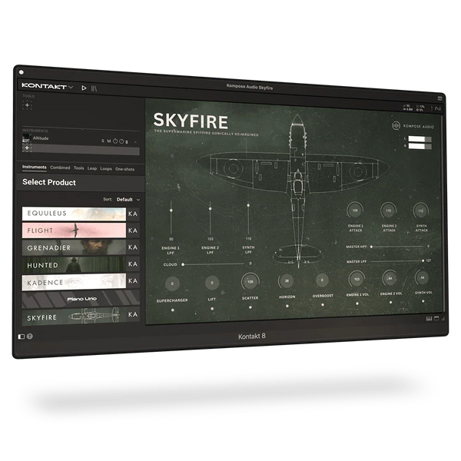Toggle the dot under Supercharger

pyautogui.click(x=173, y=310)
